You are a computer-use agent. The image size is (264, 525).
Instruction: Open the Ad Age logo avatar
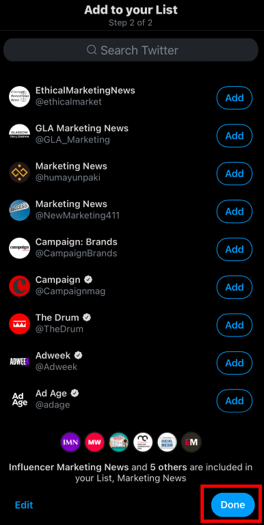pos(19,399)
